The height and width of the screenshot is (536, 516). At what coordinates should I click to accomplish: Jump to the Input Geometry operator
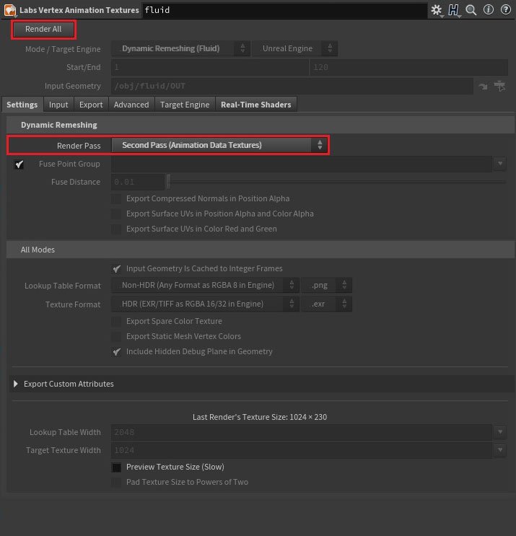[x=483, y=86]
